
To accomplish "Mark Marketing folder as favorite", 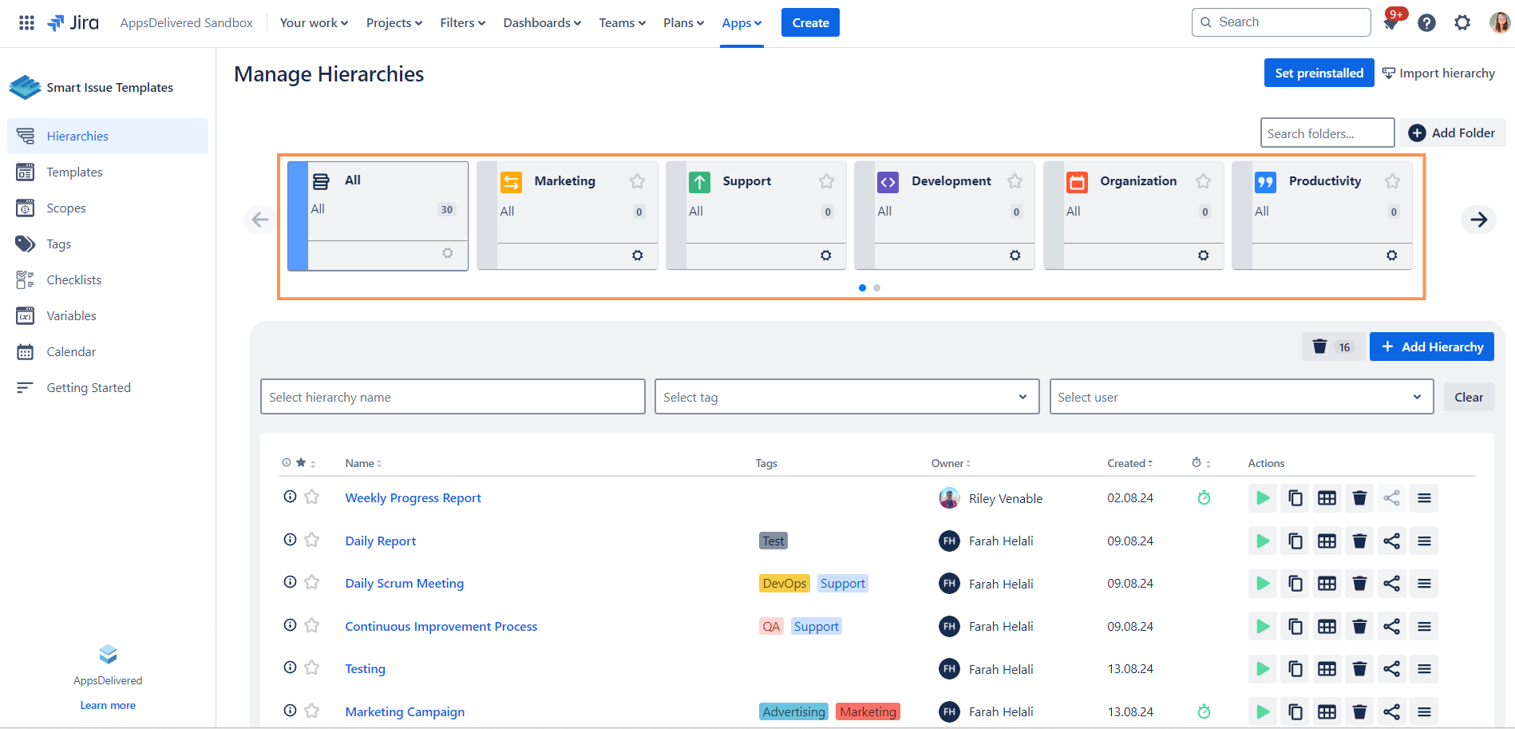I will pos(637,181).
